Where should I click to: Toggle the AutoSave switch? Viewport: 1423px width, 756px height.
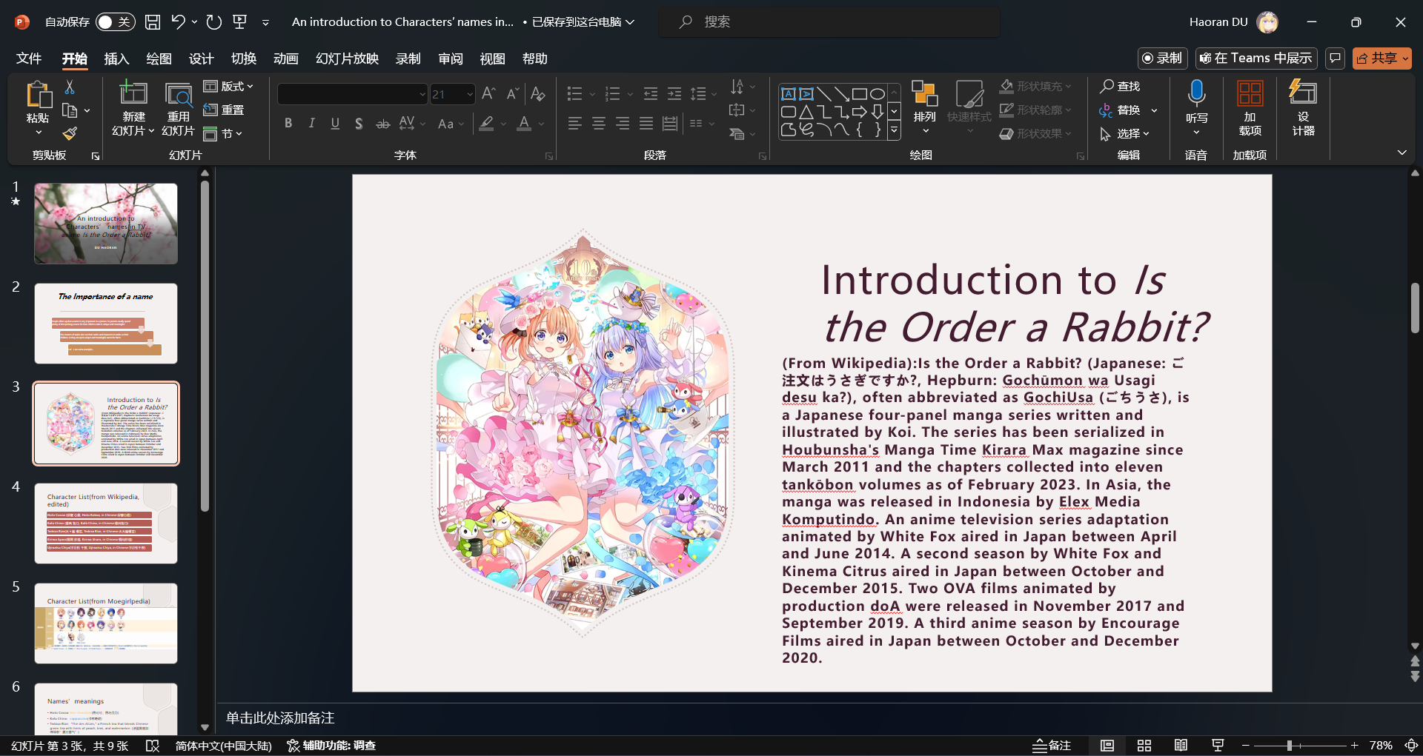click(115, 22)
